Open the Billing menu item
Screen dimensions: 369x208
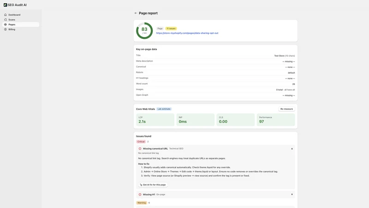point(21,30)
